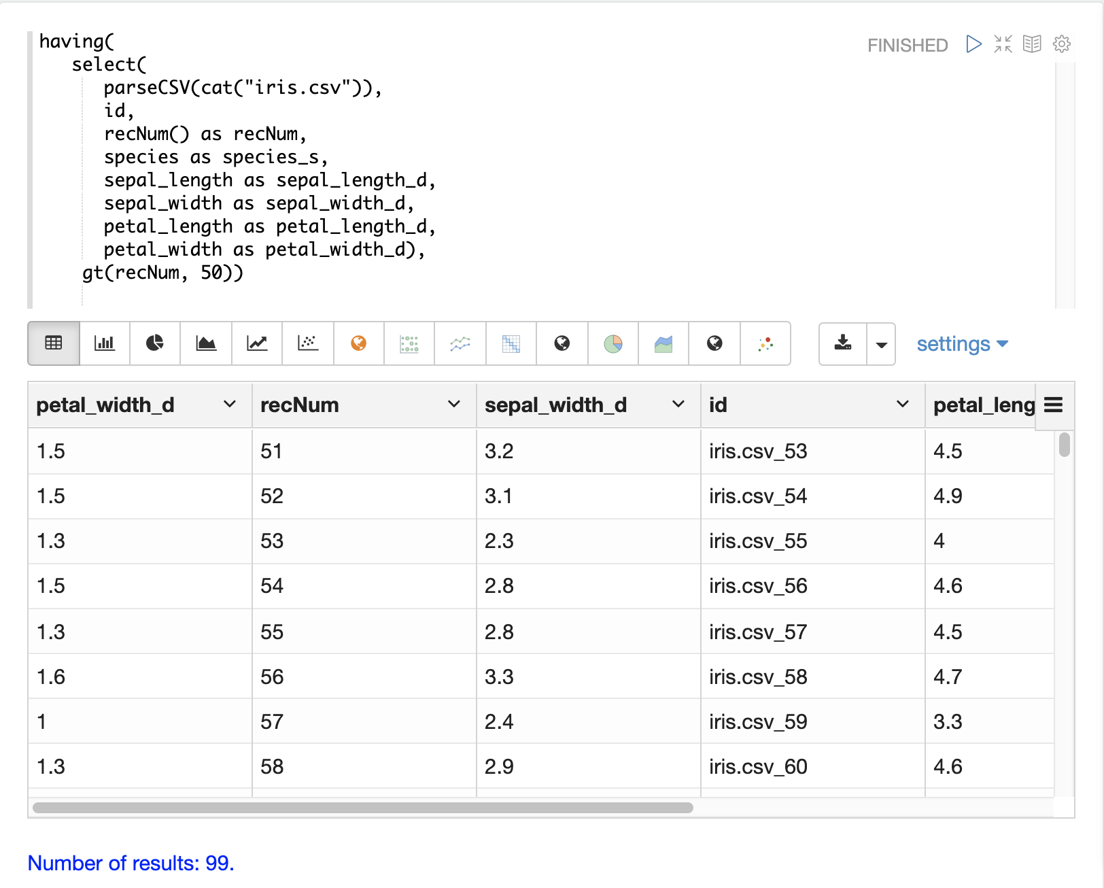Select the orange globe visualization
Image resolution: width=1104 pixels, height=888 pixels.
click(358, 343)
